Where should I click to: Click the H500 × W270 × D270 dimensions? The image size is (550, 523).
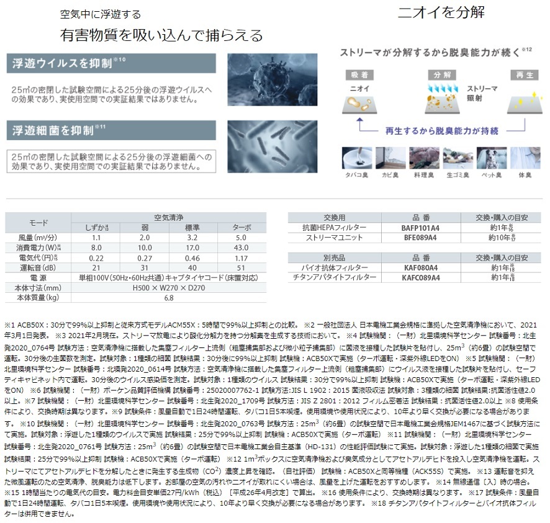click(169, 288)
